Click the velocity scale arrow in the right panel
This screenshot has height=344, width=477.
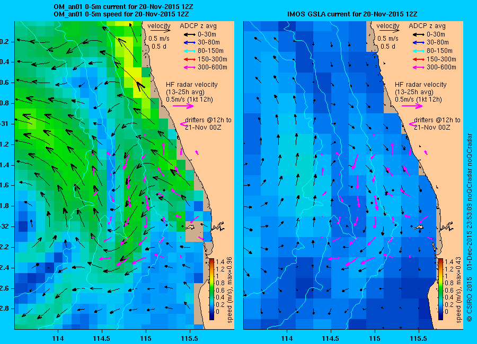click(390, 30)
